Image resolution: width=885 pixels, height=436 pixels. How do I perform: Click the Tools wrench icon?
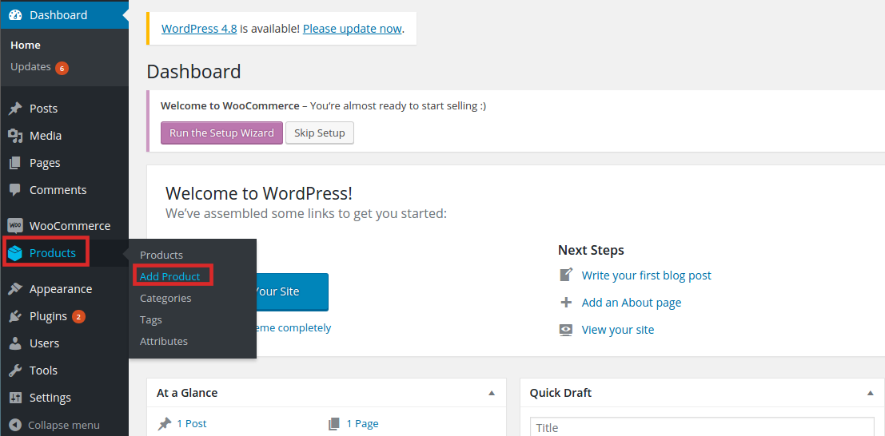pos(15,371)
